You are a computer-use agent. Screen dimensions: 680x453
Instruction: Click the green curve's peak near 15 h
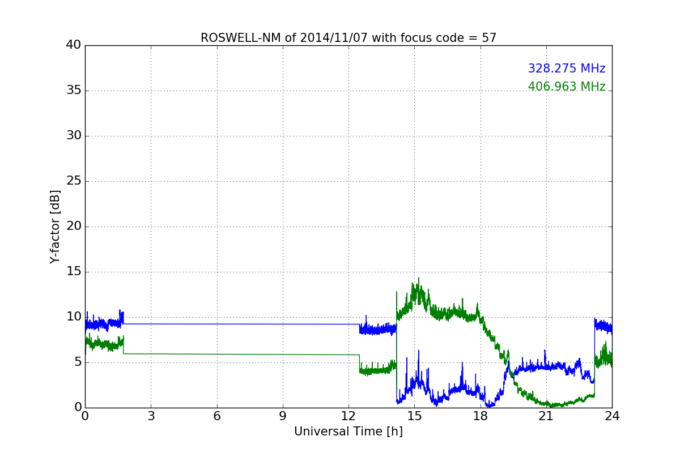click(418, 279)
